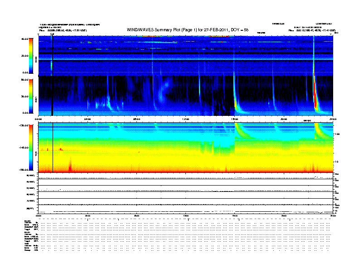Click the 30.00 tick on RAD1 scale
This screenshot has height=277, width=359.
point(24,96)
